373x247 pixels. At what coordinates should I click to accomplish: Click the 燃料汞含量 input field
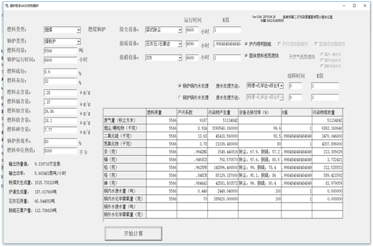(x=61, y=93)
